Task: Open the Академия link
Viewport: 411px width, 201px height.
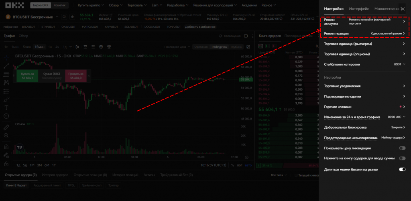Action: click(x=249, y=5)
